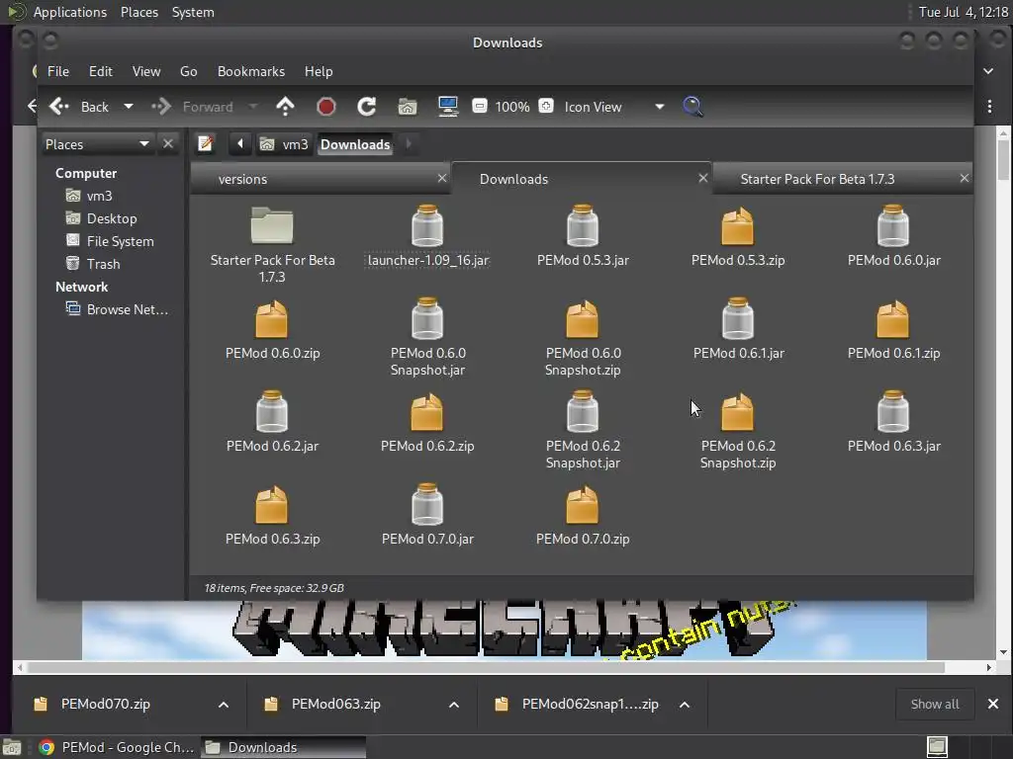Open Places menu in top panel
The image size is (1013, 759).
coord(138,12)
